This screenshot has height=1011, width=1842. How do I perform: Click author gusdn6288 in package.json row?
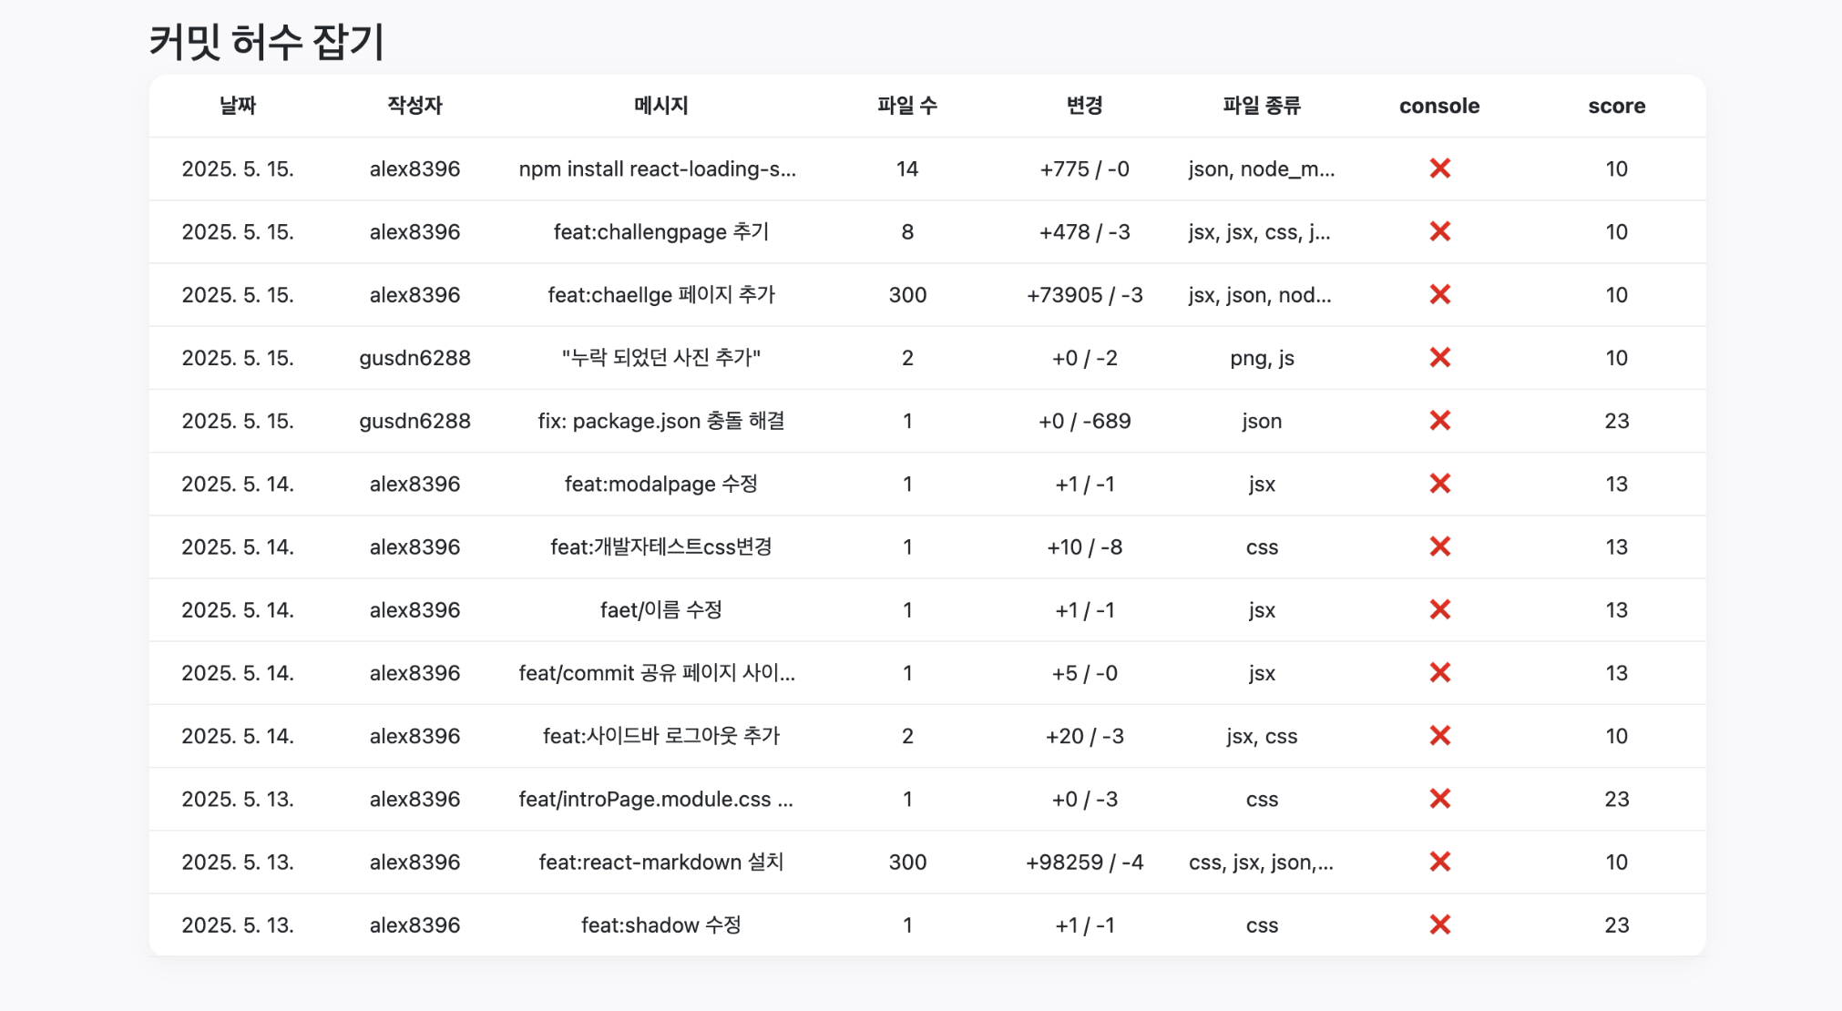[x=414, y=421]
